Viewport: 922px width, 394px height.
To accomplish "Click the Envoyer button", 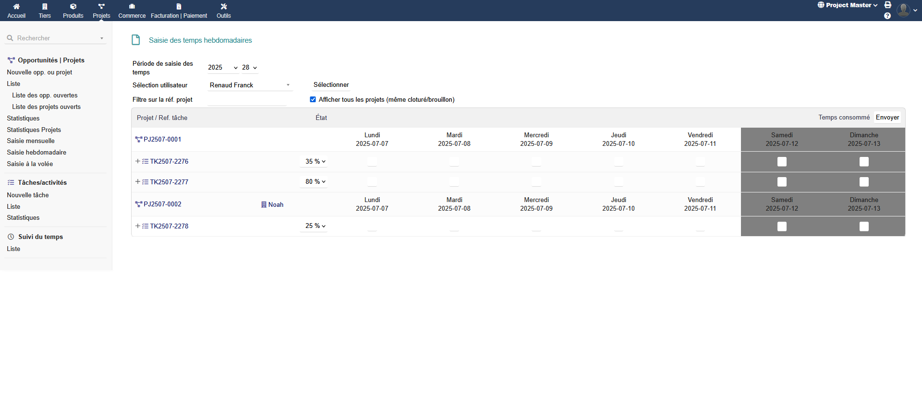I will click(x=887, y=118).
